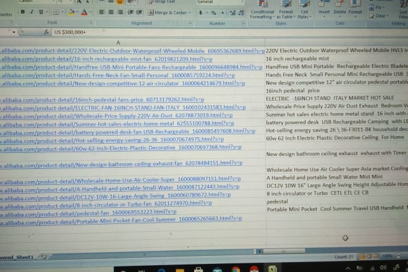Viewport: 408px width, 272px height.
Task: Click Merge & Center
Action: click(167, 12)
